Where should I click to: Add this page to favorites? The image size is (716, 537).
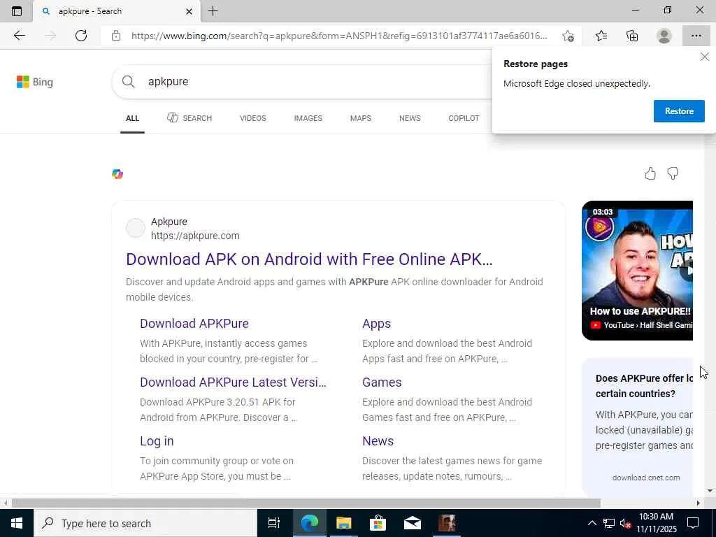click(x=568, y=36)
